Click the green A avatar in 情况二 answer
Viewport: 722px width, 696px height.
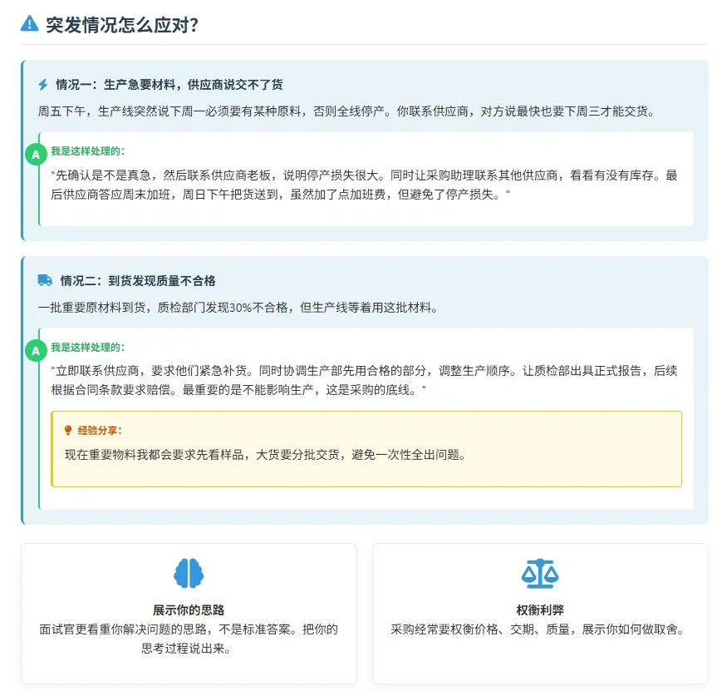click(35, 351)
